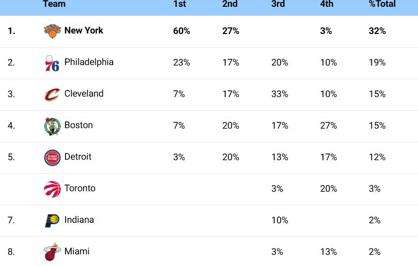Image resolution: width=418 pixels, height=266 pixels.
Task: Click the Toronto Raptors logo
Action: pyautogui.click(x=52, y=189)
